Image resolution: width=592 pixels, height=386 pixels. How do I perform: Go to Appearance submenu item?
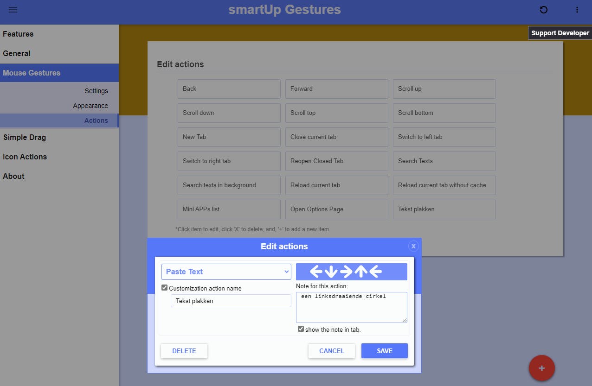90,106
